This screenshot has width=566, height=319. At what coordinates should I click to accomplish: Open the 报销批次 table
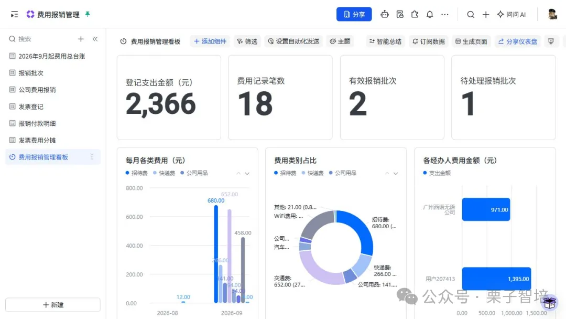53,73
